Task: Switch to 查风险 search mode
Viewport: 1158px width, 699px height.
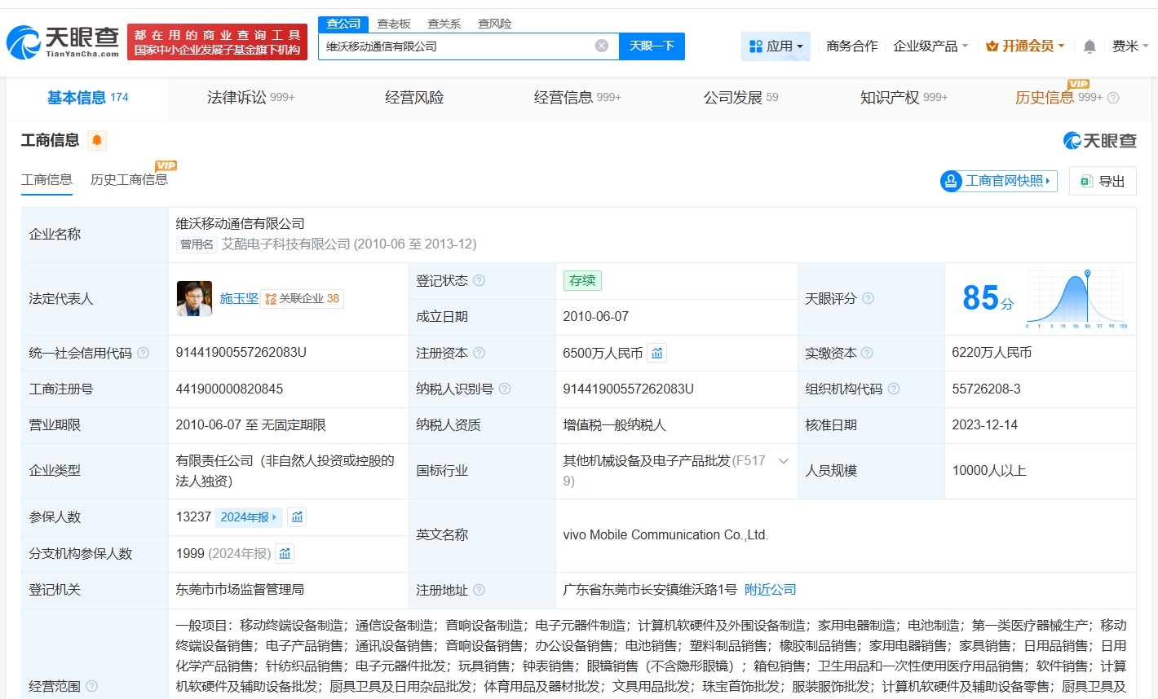Action: click(495, 24)
